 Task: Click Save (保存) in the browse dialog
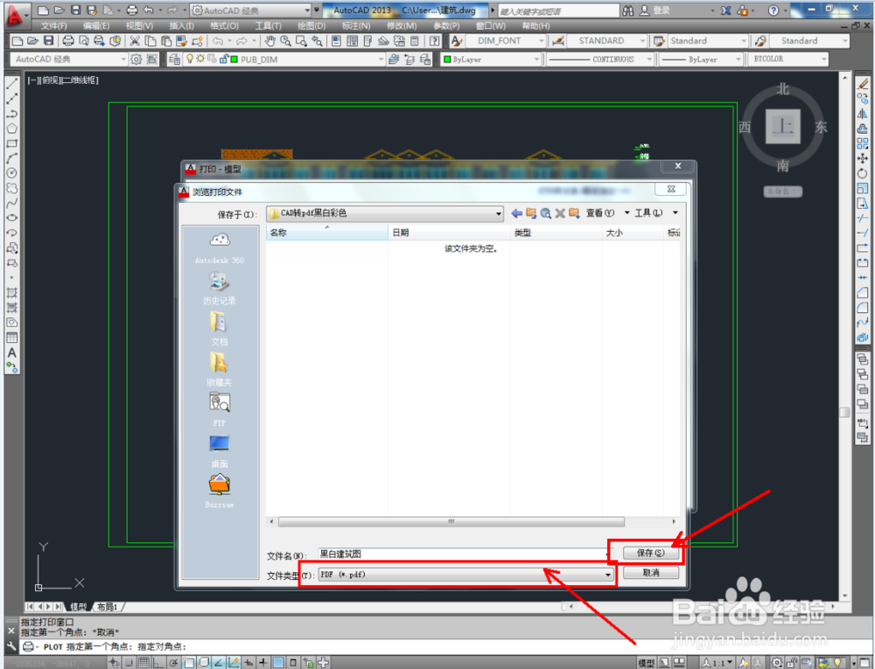point(651,553)
